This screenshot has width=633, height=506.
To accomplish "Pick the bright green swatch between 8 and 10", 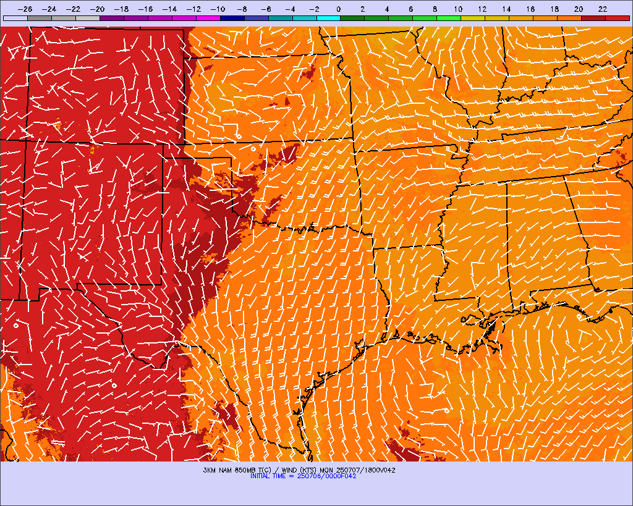I will point(449,18).
